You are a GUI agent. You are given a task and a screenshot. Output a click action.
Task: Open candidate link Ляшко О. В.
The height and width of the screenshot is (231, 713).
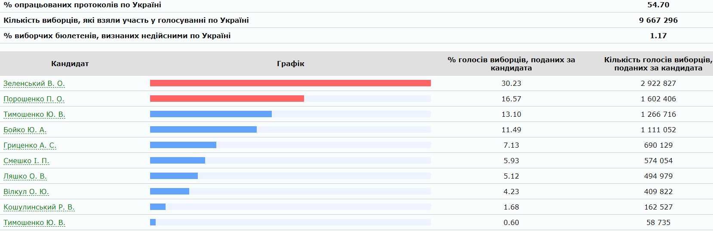(x=25, y=176)
